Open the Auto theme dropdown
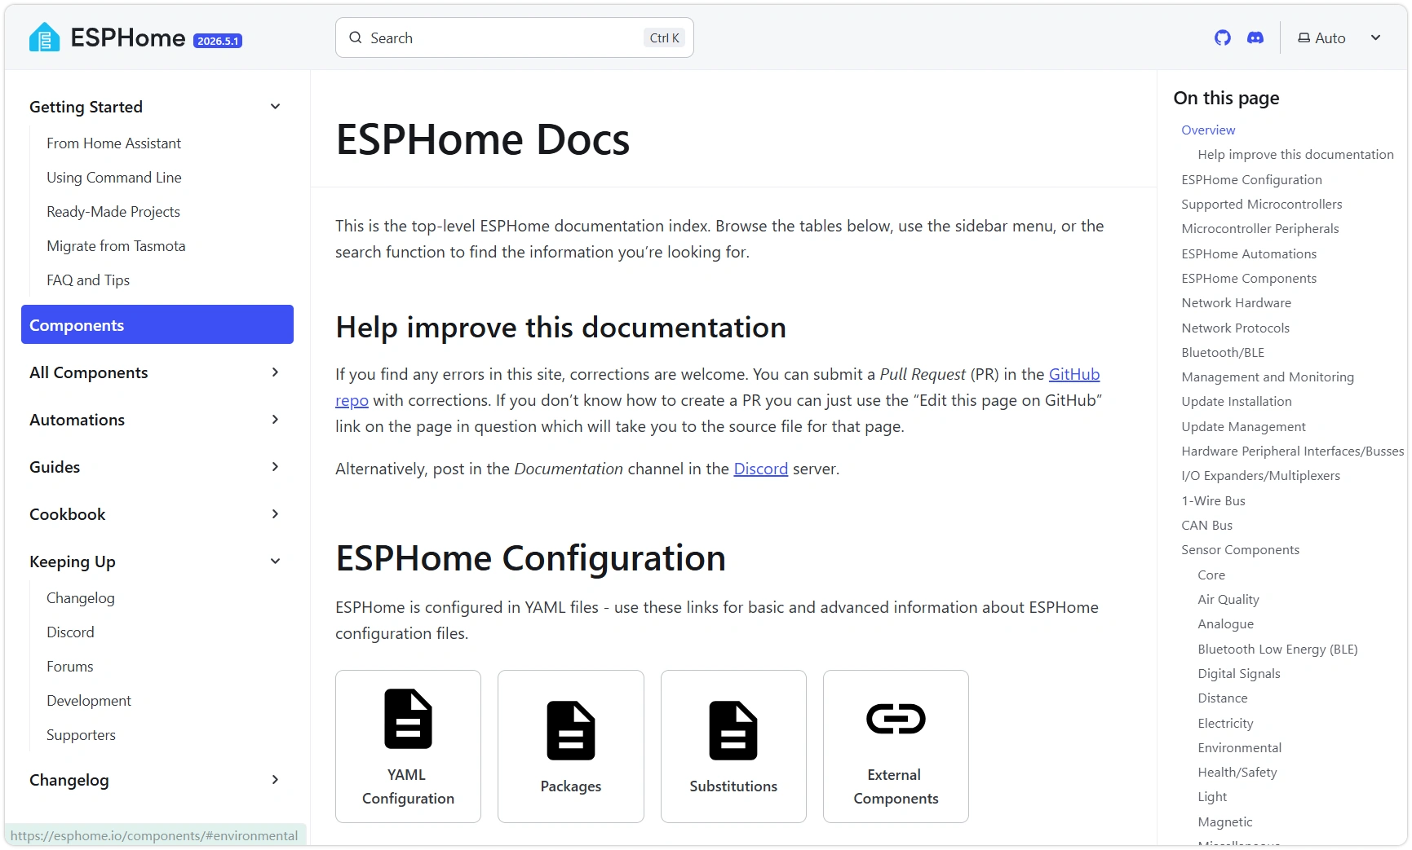The height and width of the screenshot is (850, 1412). pyautogui.click(x=1339, y=38)
